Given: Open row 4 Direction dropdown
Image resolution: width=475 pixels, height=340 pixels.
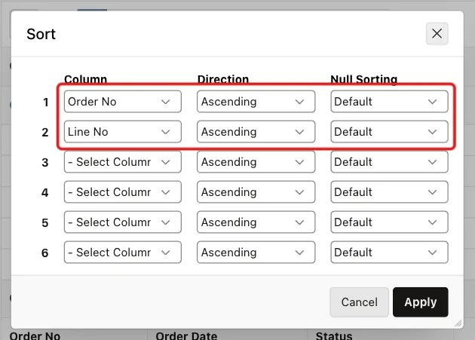Looking at the screenshot, I should 256,191.
